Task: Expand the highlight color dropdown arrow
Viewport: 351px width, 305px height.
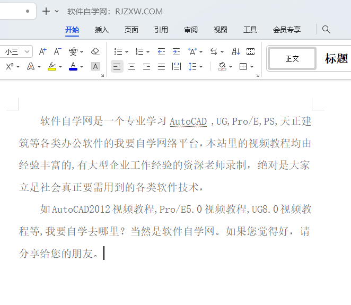Action: (60, 66)
